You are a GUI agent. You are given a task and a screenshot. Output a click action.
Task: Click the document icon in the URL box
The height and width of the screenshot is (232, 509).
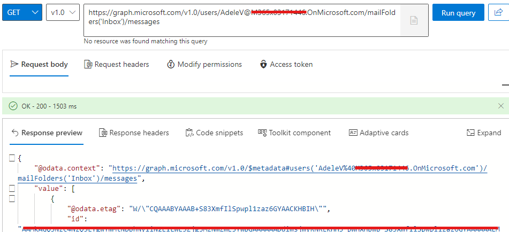coord(414,20)
